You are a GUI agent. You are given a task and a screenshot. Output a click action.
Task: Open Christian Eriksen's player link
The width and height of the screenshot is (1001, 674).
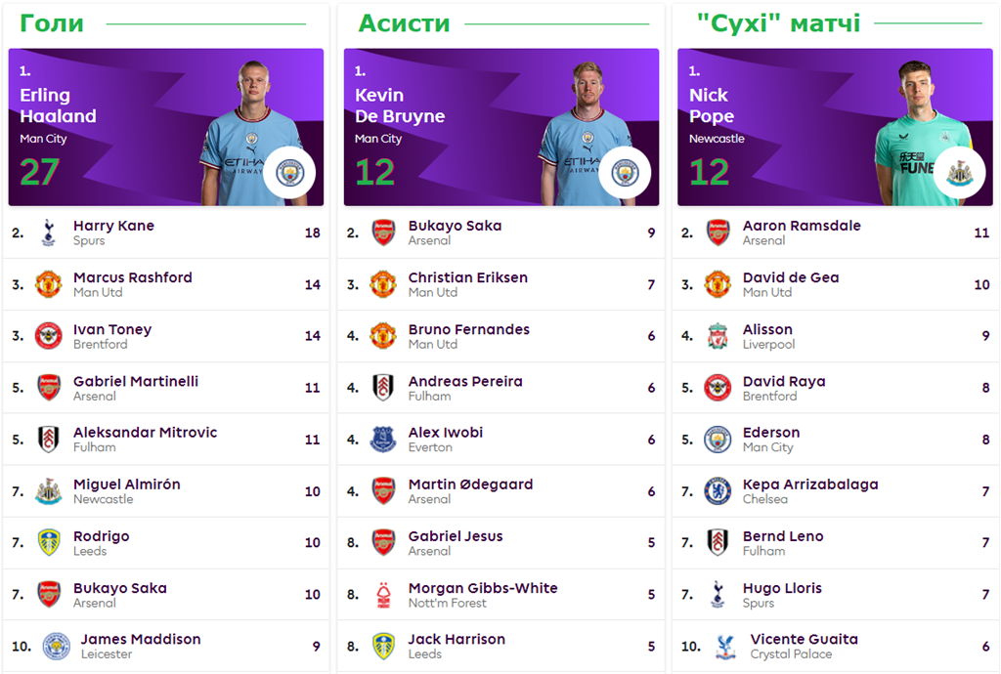pyautogui.click(x=467, y=277)
